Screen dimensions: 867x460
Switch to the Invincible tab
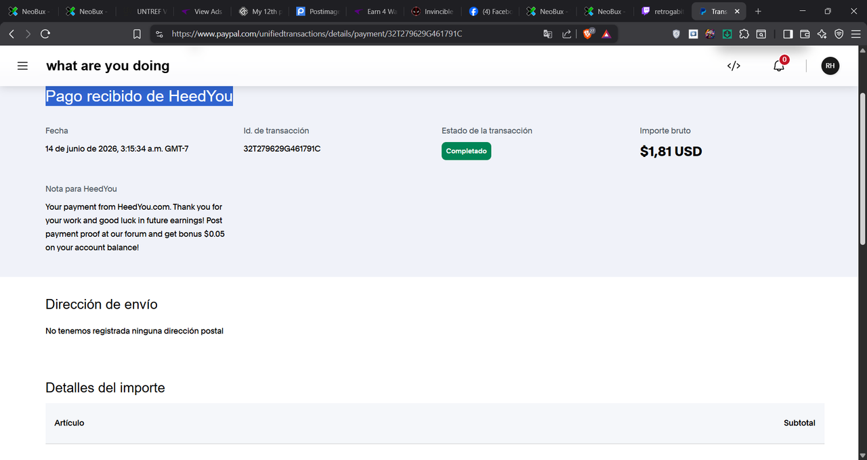point(433,11)
